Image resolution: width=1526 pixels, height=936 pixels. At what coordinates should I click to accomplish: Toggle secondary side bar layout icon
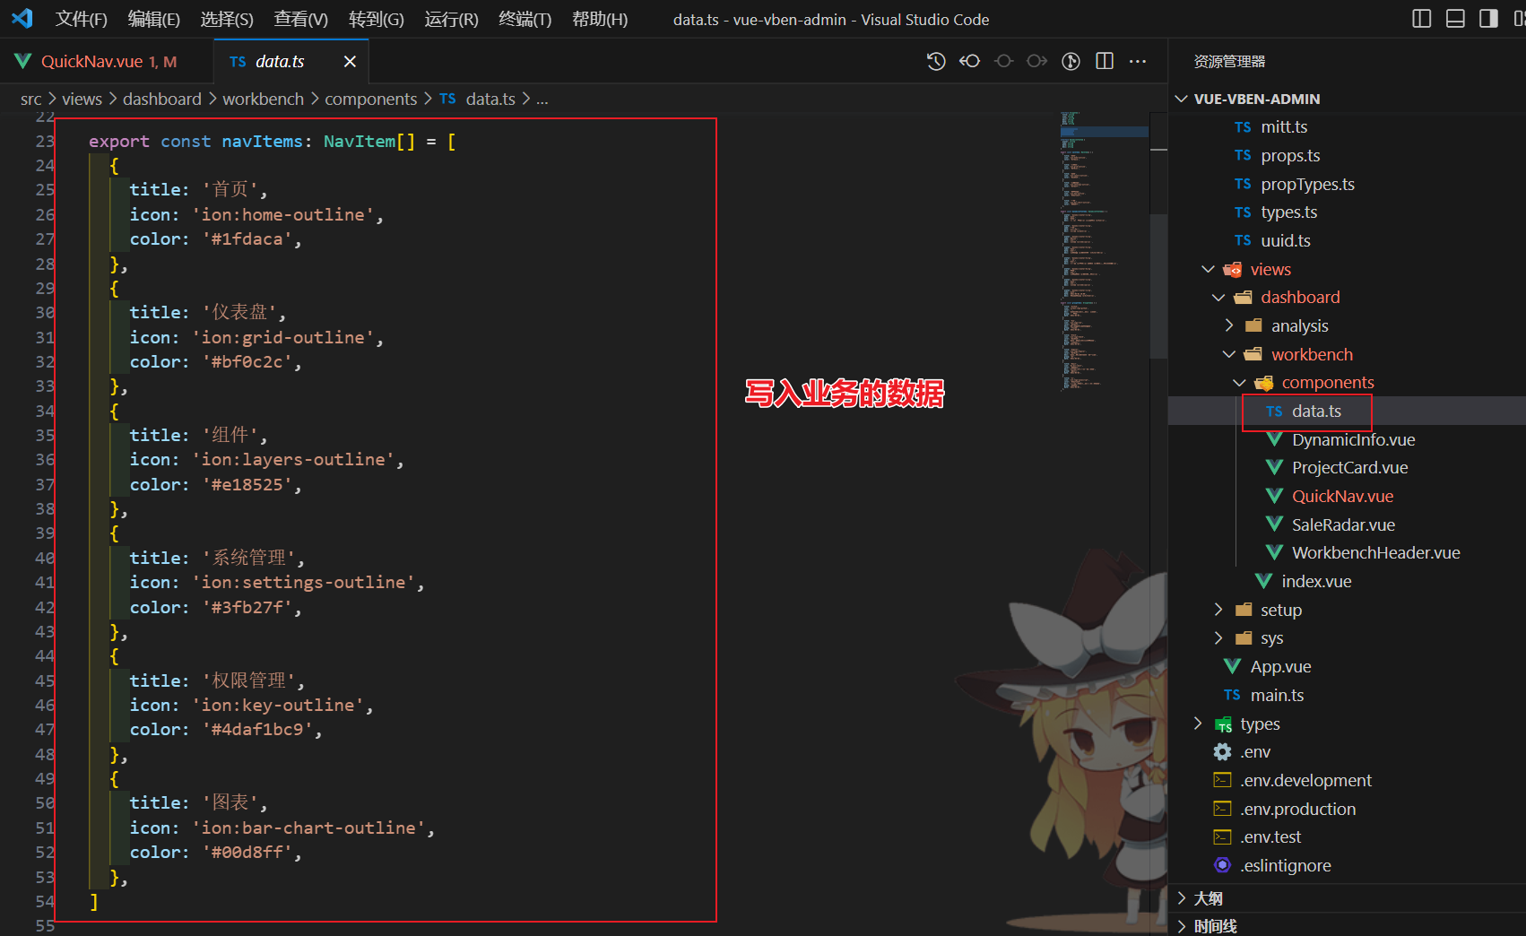(1488, 19)
